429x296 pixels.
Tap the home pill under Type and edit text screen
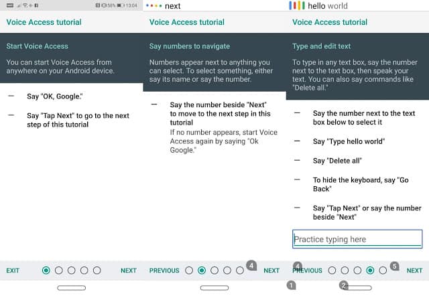(357, 288)
